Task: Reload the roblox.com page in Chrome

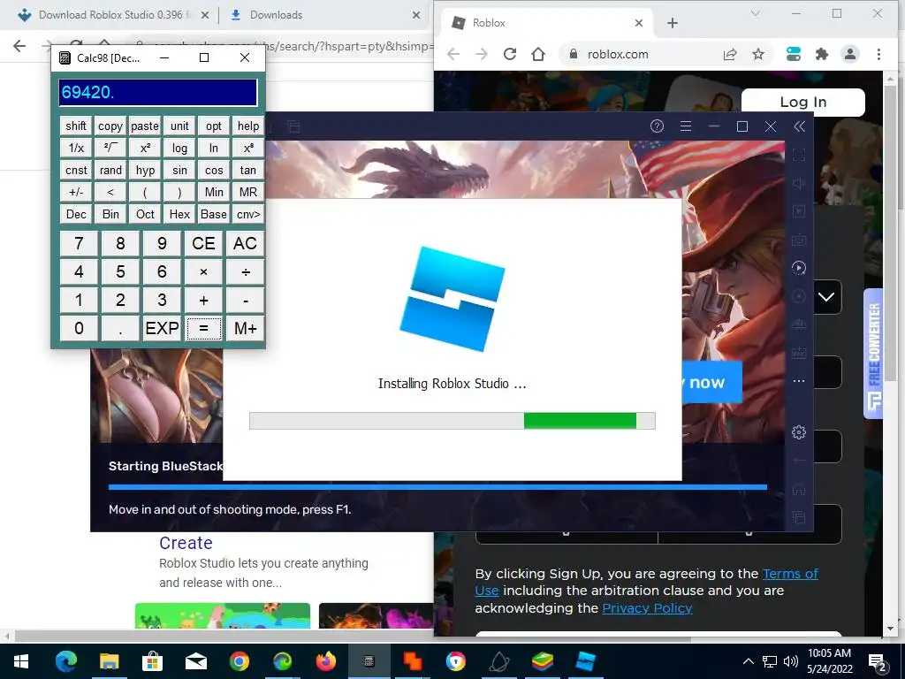Action: point(510,54)
